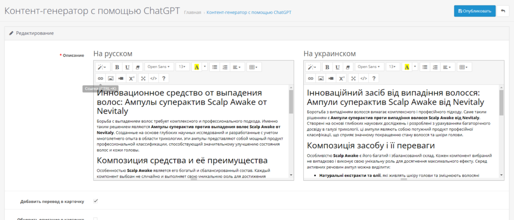Click the blue "Опубликовать" button

pos(474,11)
